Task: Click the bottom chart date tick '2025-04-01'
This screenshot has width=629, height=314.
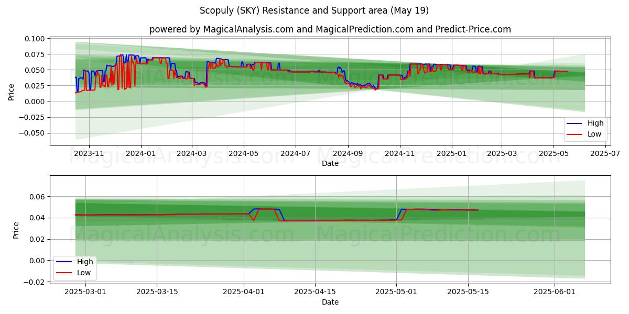Action: point(244,292)
